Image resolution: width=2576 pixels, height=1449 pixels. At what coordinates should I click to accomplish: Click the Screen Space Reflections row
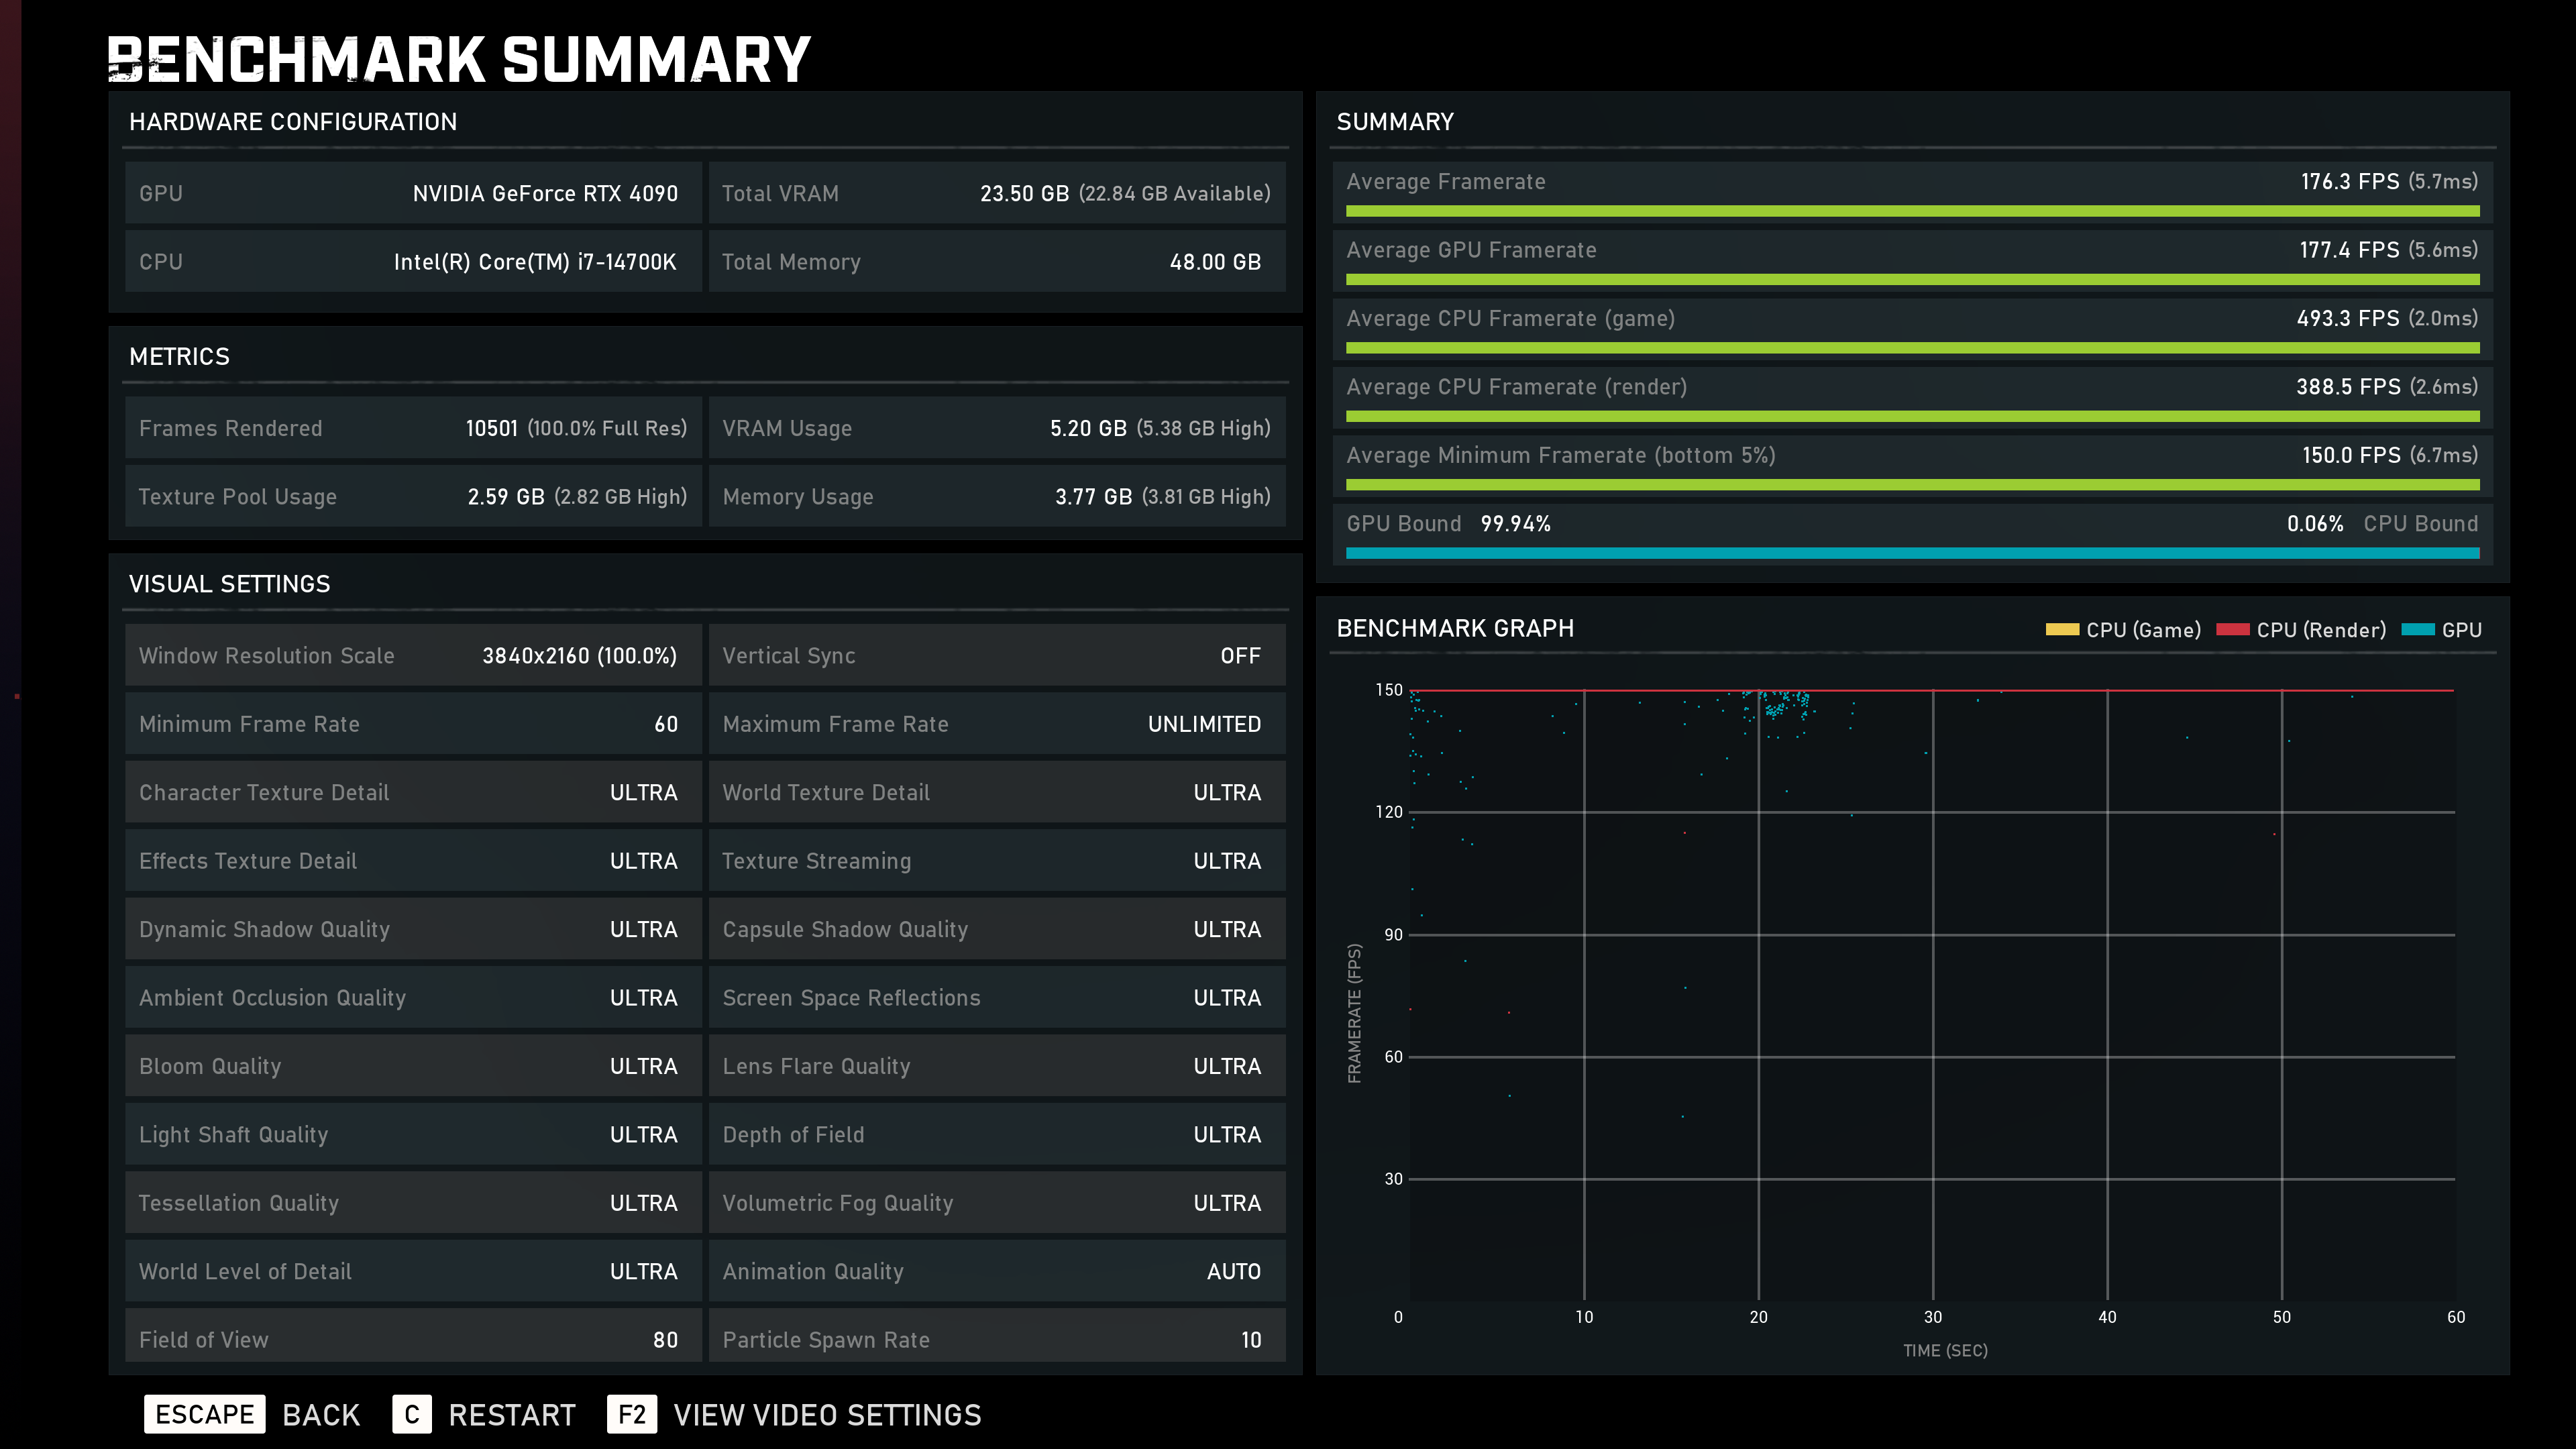(x=997, y=998)
